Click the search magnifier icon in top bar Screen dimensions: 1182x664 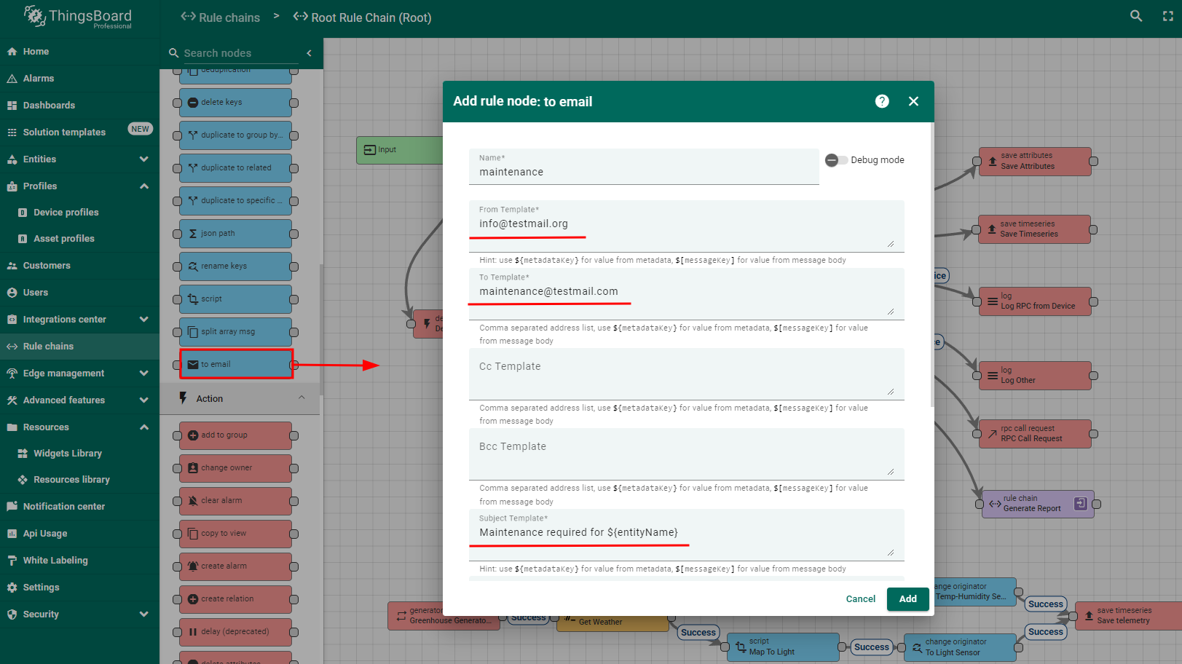coord(1136,16)
